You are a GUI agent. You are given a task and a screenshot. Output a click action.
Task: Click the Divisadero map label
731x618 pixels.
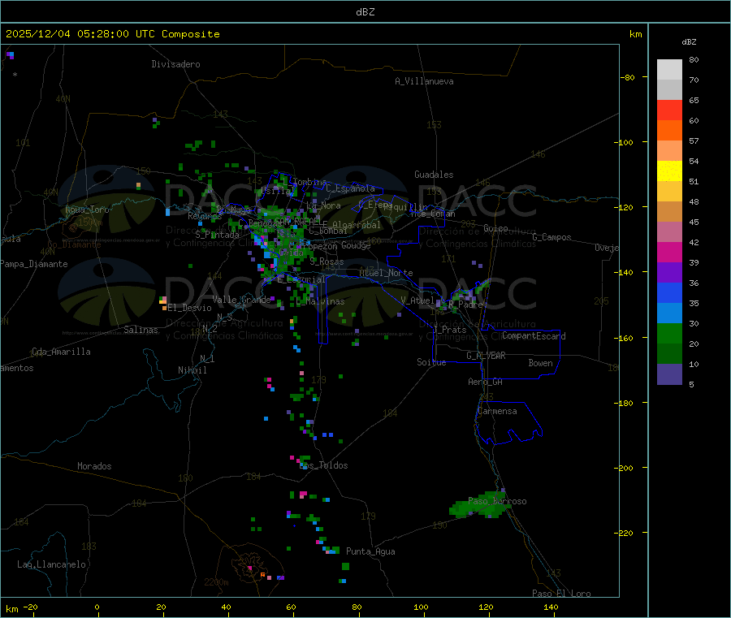point(175,64)
